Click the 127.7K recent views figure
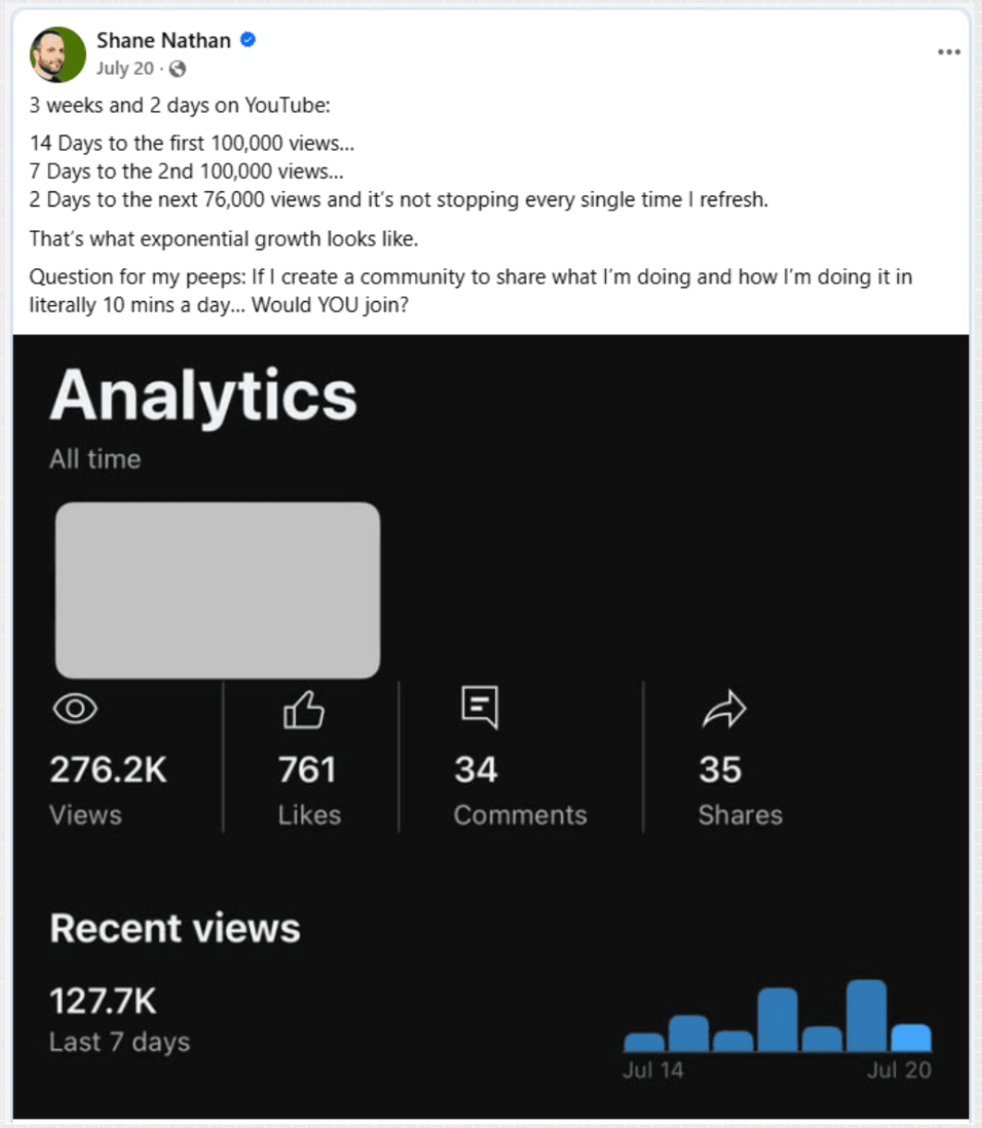982x1128 pixels. click(103, 1001)
